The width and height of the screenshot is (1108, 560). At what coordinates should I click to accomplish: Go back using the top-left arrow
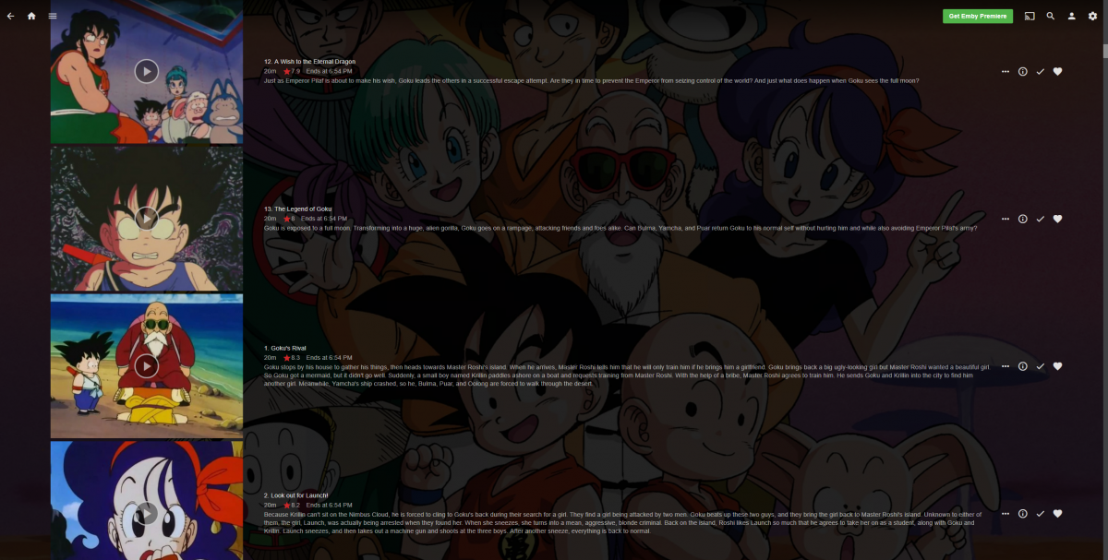[x=10, y=16]
